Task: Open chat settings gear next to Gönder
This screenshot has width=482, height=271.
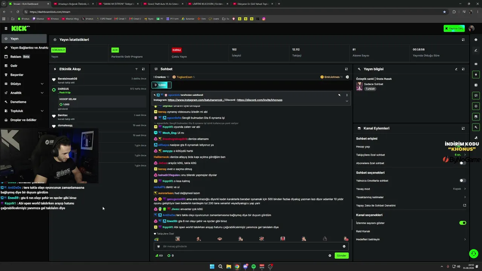Action: (x=330, y=256)
